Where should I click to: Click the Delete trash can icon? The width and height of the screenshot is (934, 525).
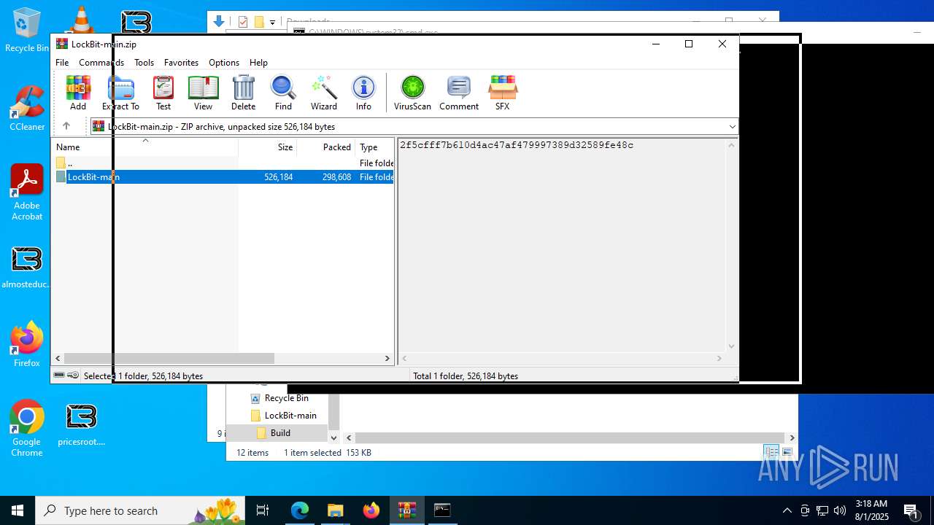click(243, 93)
